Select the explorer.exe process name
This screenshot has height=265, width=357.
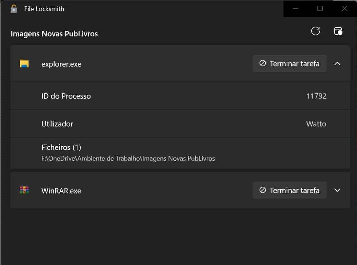click(61, 64)
